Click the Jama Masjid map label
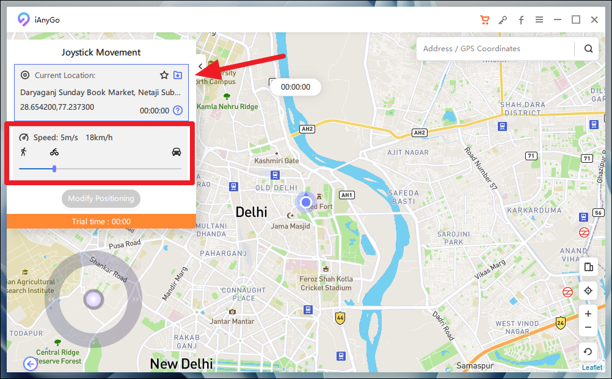 [290, 226]
